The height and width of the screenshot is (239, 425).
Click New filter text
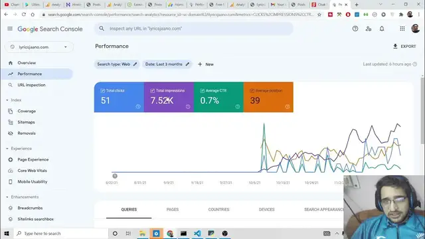pyautogui.click(x=210, y=64)
